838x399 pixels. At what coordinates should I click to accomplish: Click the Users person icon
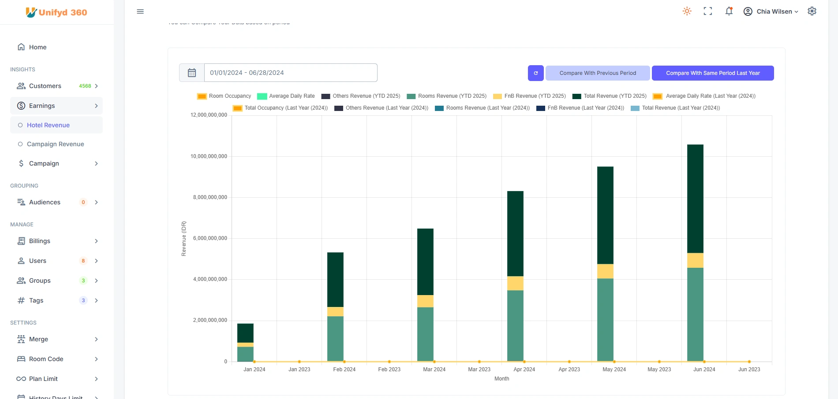pos(21,261)
